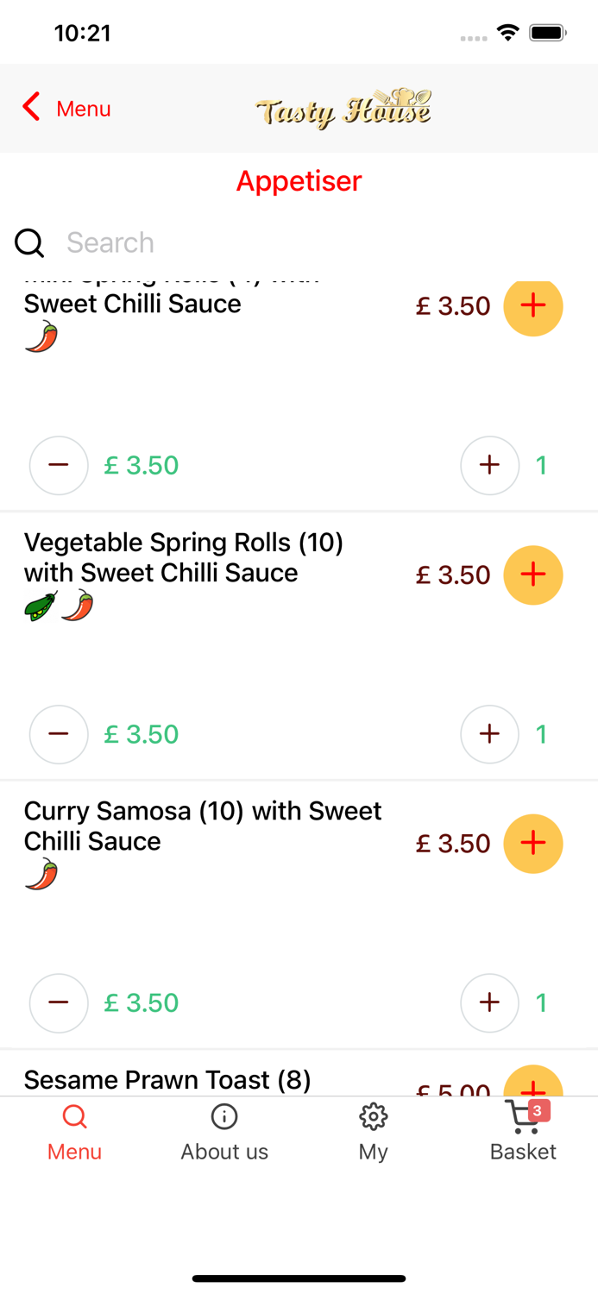
Task: Tap the green pea icon under Vegetable Spring Rolls
Action: [41, 606]
